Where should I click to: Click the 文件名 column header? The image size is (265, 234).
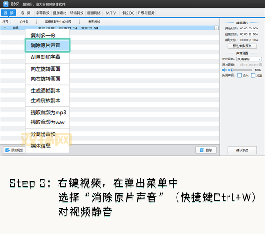coord(24,22)
